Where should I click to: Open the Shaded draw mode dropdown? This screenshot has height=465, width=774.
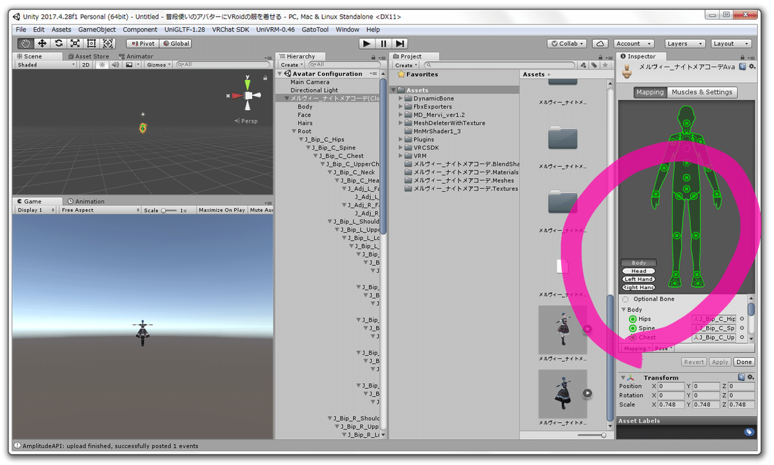pyautogui.click(x=46, y=64)
